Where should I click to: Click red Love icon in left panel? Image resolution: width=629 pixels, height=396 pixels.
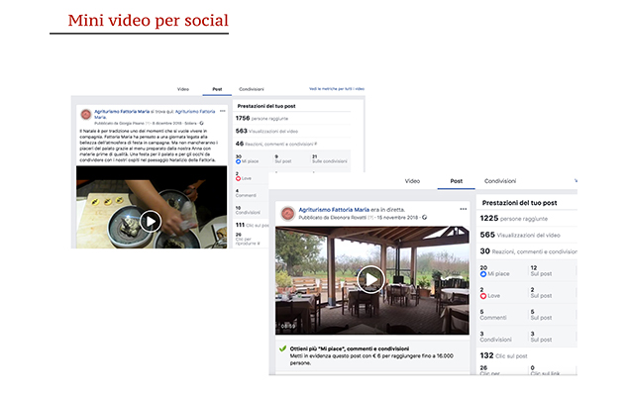coord(238,178)
